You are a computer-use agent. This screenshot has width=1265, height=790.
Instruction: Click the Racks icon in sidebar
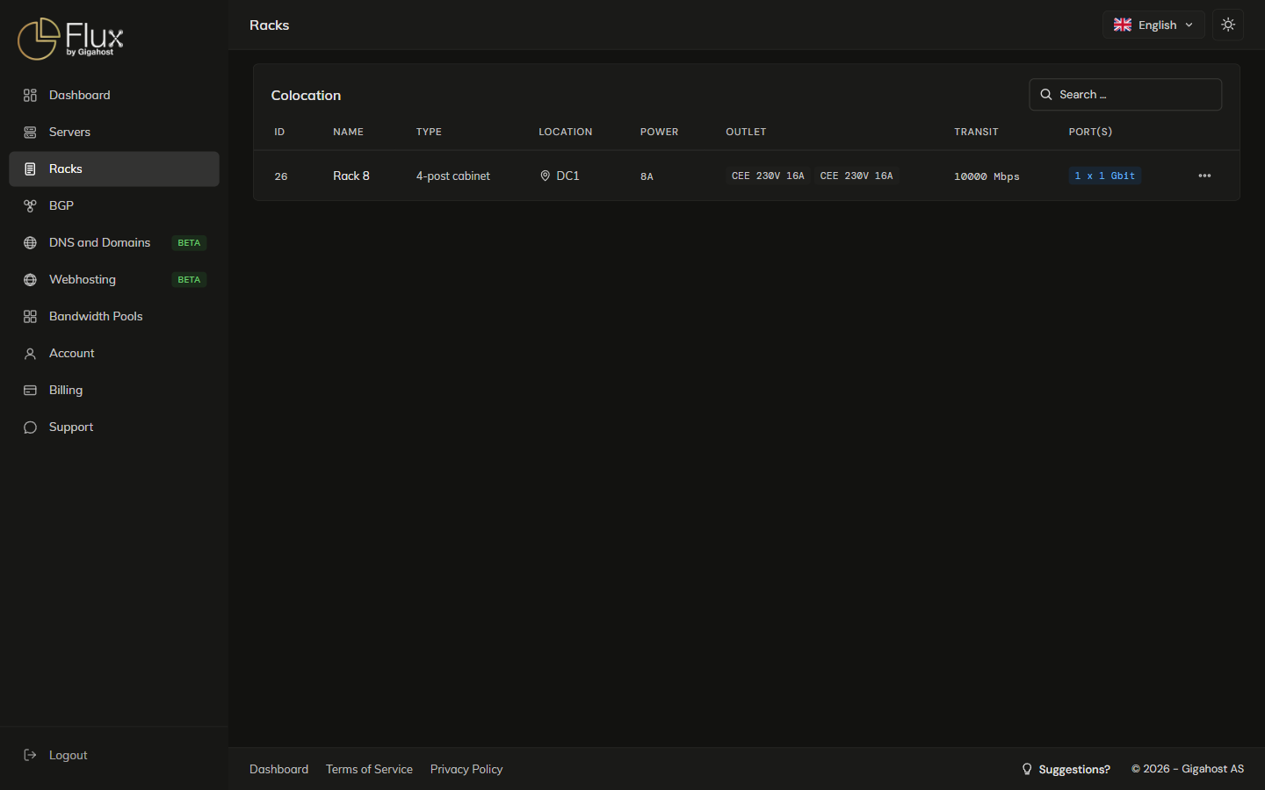click(x=30, y=169)
